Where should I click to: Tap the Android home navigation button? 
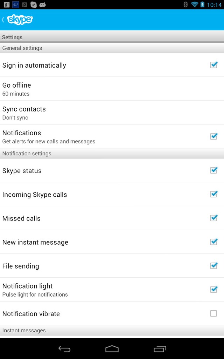tap(112, 349)
